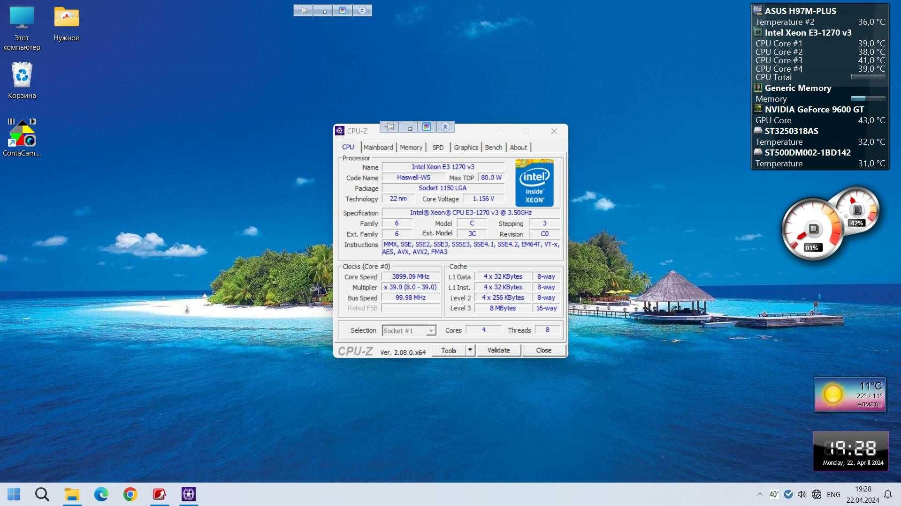Viewport: 901px width, 506px height.
Task: Select the Корзина recycle bin icon
Action: (x=22, y=81)
